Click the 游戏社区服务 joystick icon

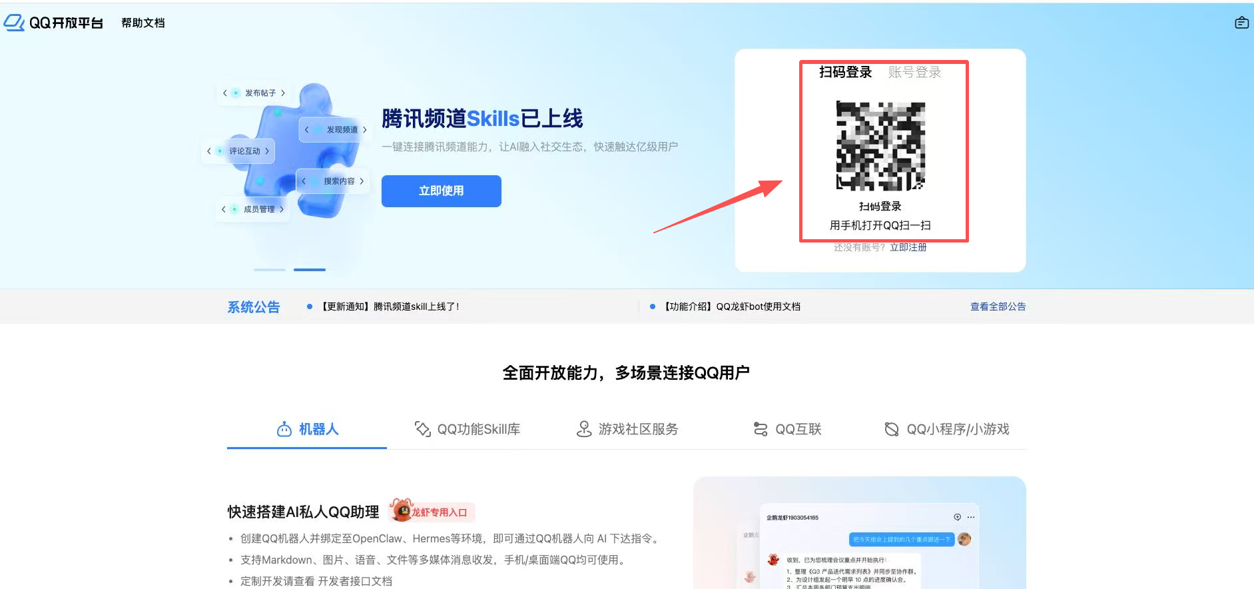(584, 429)
